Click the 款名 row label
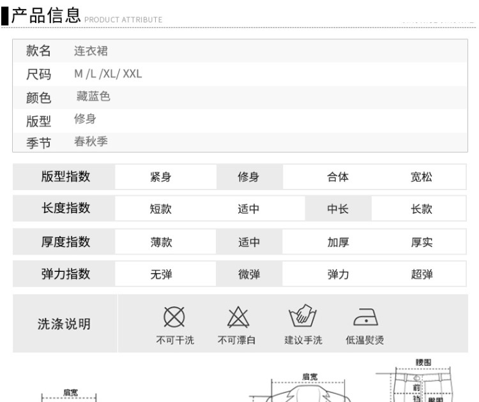Screen dimensions: 479x402 click(38, 50)
